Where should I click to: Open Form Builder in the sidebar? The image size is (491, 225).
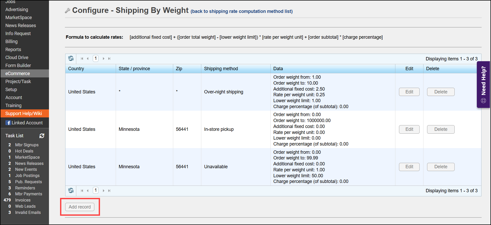click(x=18, y=66)
